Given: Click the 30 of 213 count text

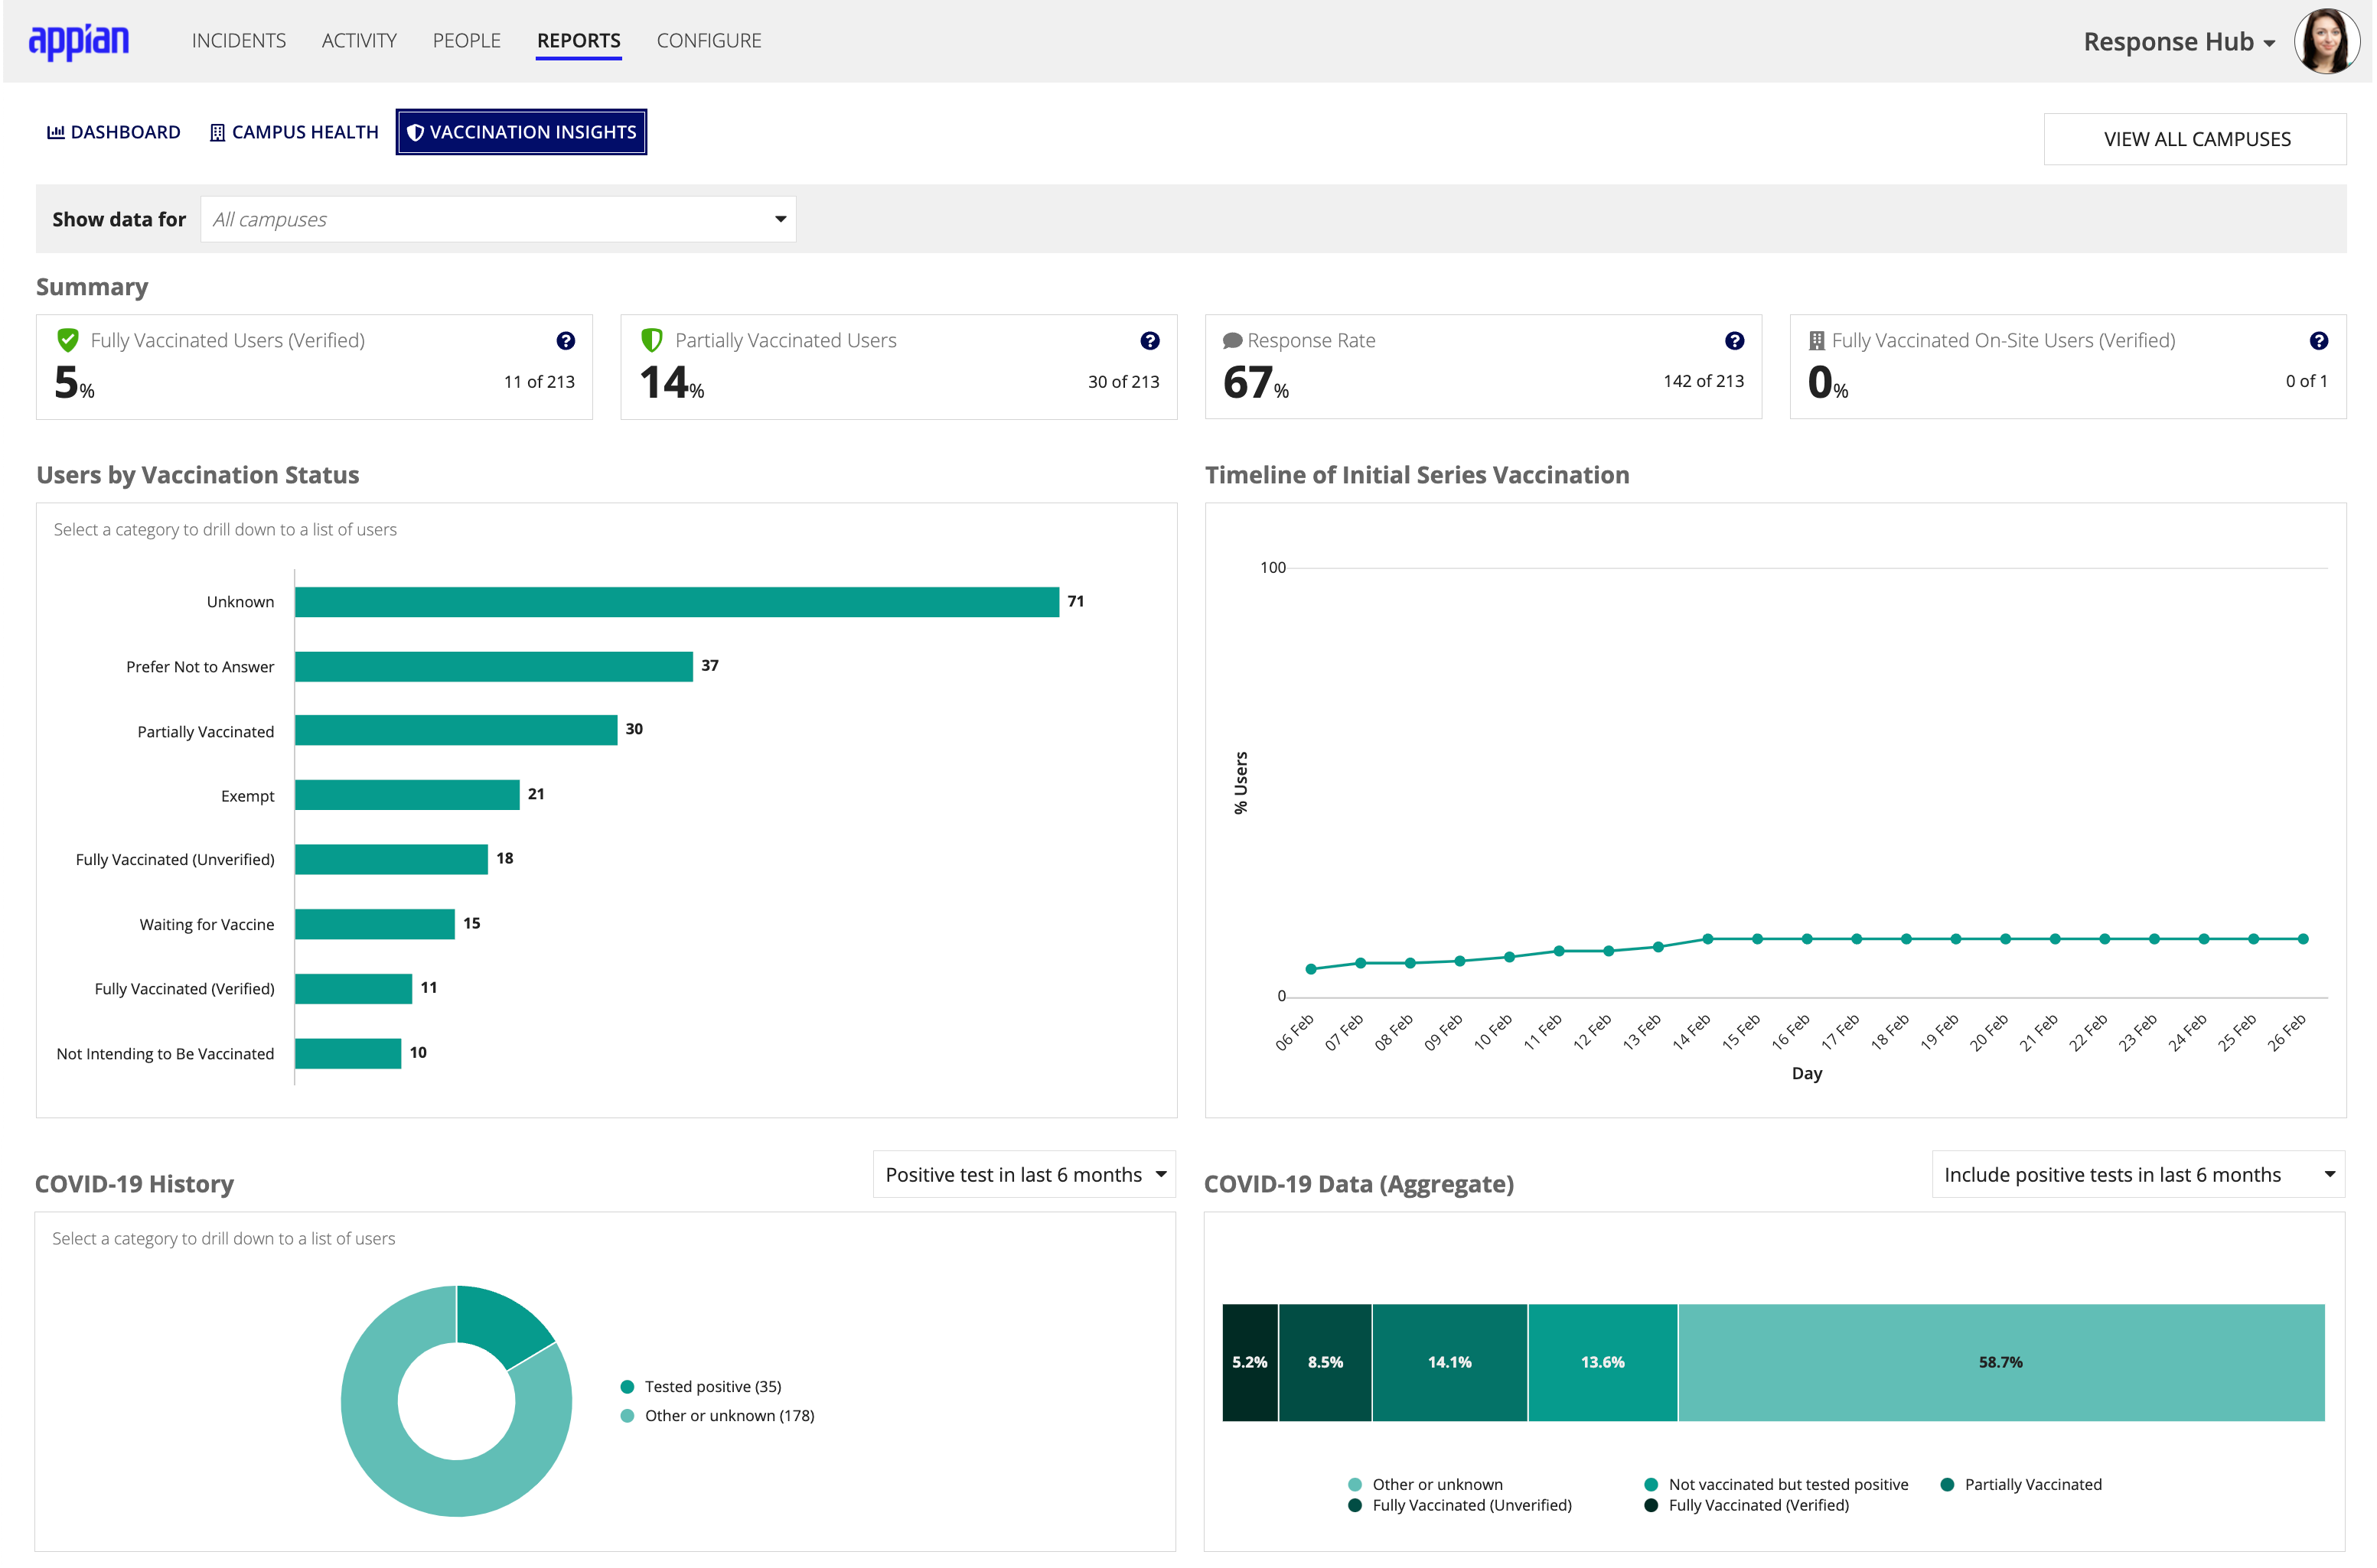Looking at the screenshot, I should [x=1123, y=381].
